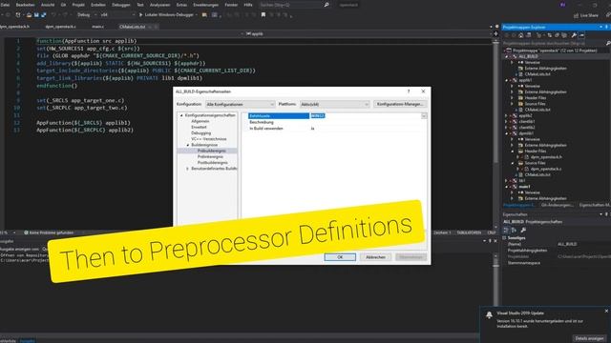The image size is (611, 343).
Task: Collapse Konfigurationseigenschaften tree node
Action: [181, 115]
